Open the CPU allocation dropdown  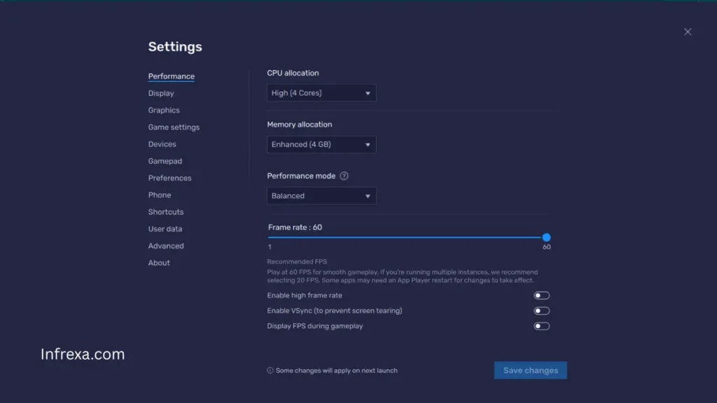tap(321, 92)
